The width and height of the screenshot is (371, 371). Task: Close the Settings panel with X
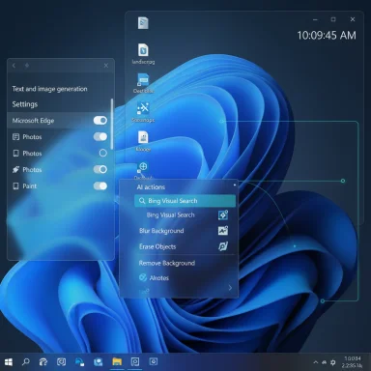click(x=106, y=66)
